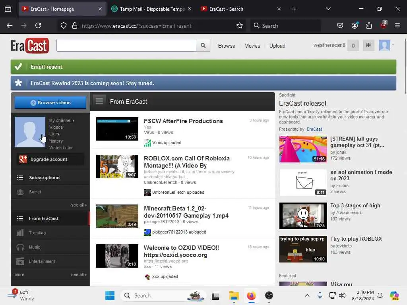
Task: Expand see all under Social
Action: [79, 205]
